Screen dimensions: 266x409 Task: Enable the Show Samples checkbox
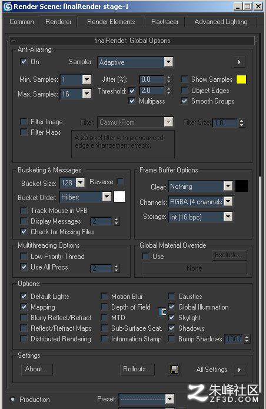pos(184,79)
